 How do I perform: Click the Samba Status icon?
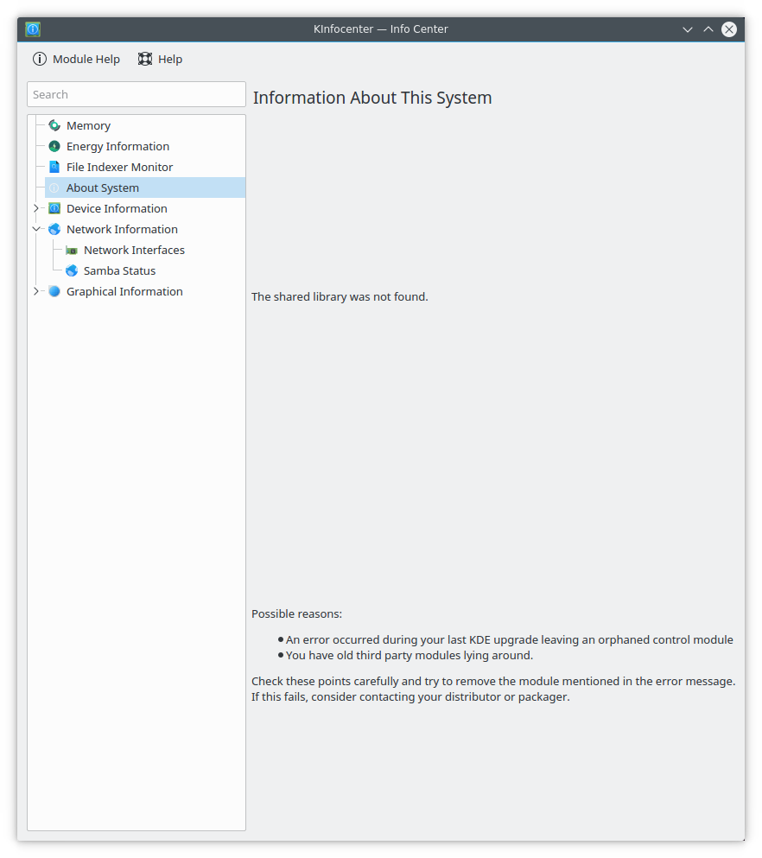click(72, 270)
